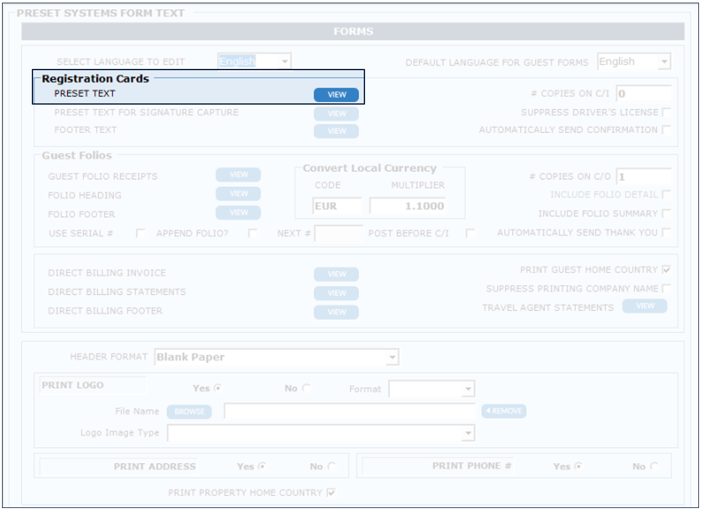Select No for Print Logo
Screen dimensions: 701x510
coord(306,389)
